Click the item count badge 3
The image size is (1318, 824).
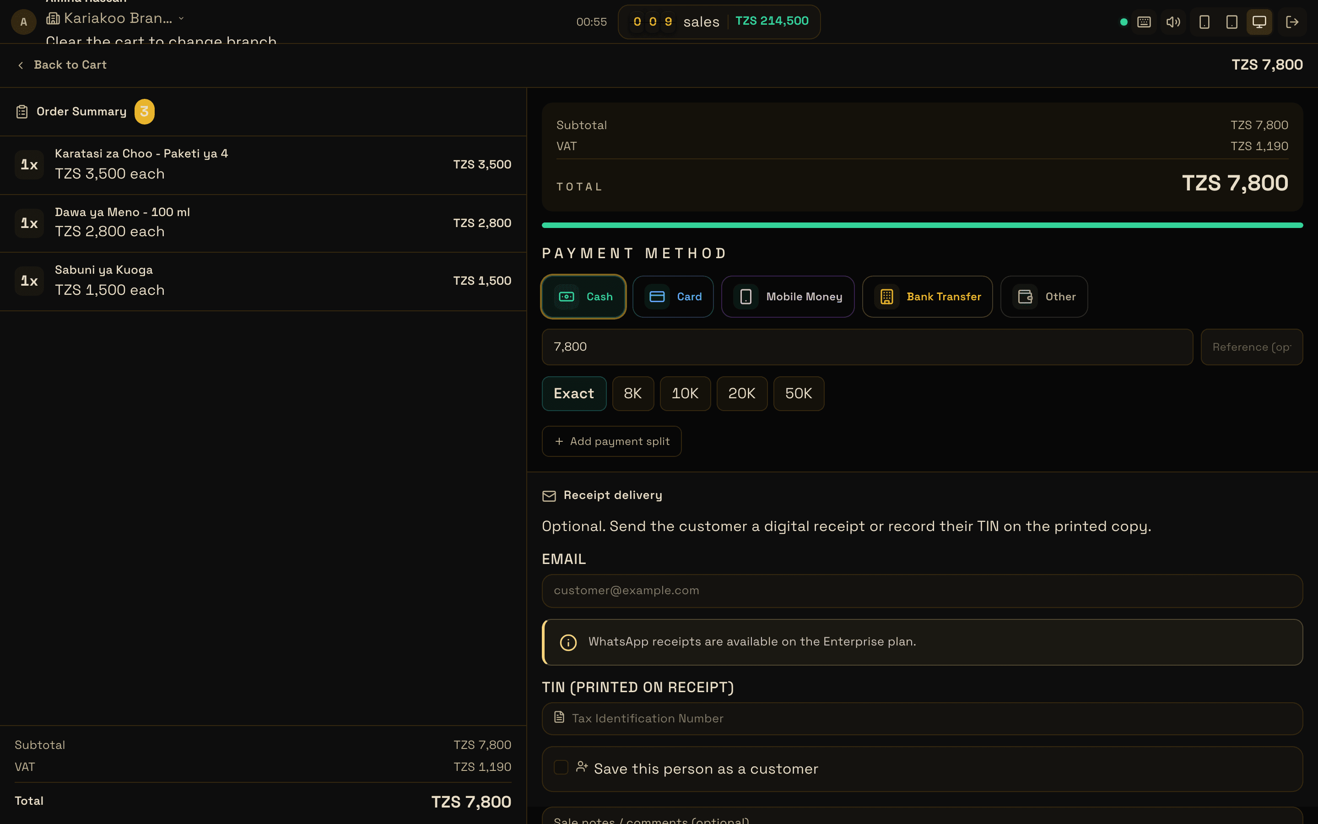point(144,111)
